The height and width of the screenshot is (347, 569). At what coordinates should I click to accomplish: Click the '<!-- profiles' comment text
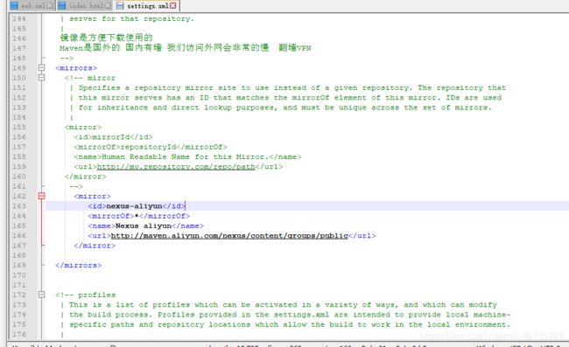[x=86, y=295]
